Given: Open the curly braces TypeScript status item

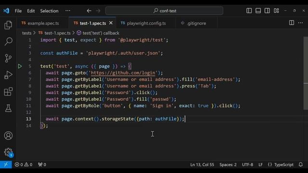Looking at the screenshot, I should (270, 164).
